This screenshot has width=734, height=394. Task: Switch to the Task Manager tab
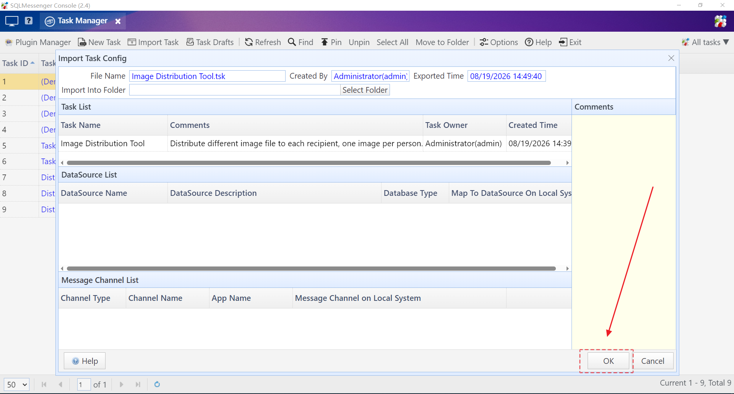pyautogui.click(x=82, y=21)
